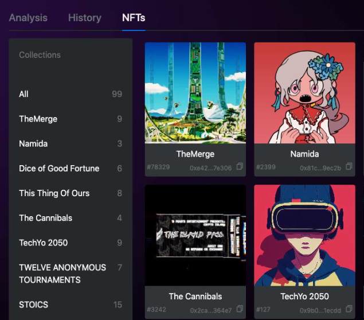Click address 0x9b0...1ecdd
The image size is (364, 320).
point(320,310)
